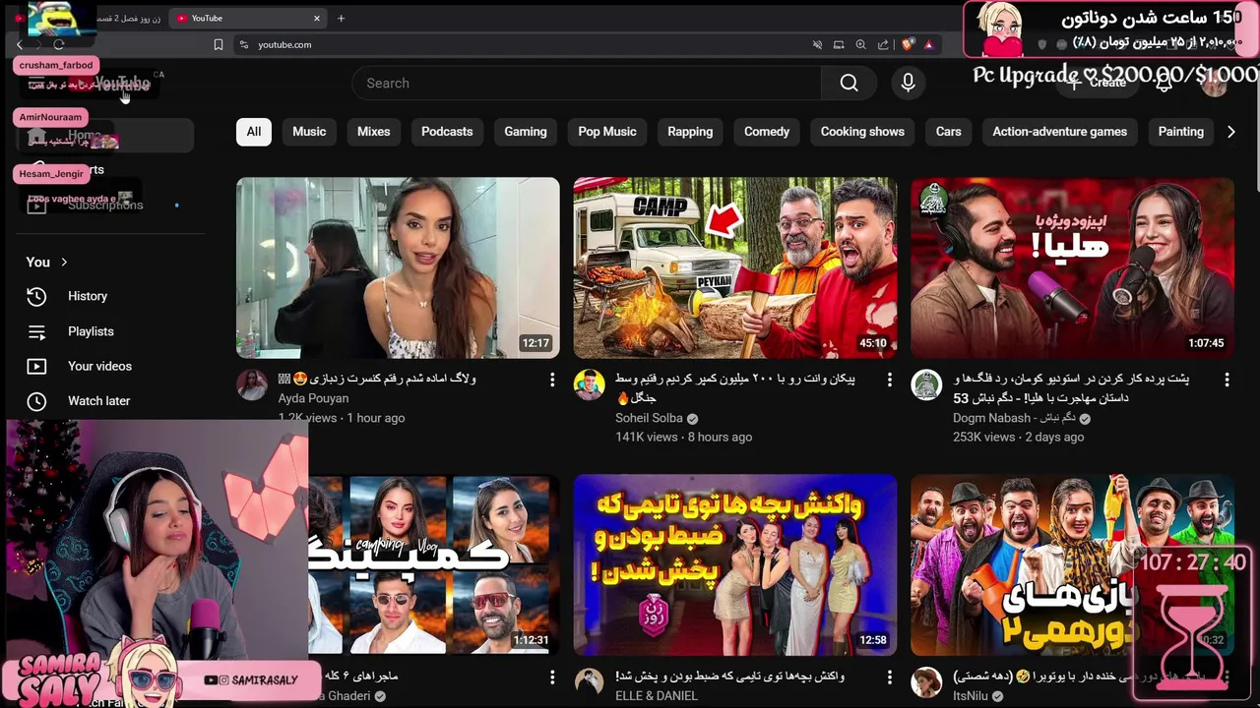Screen dimensions: 1260x708
Task: Click Brave Shields lion icon
Action: pos(906,44)
